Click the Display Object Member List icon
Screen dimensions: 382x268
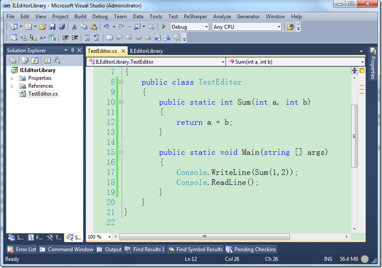coord(14,38)
